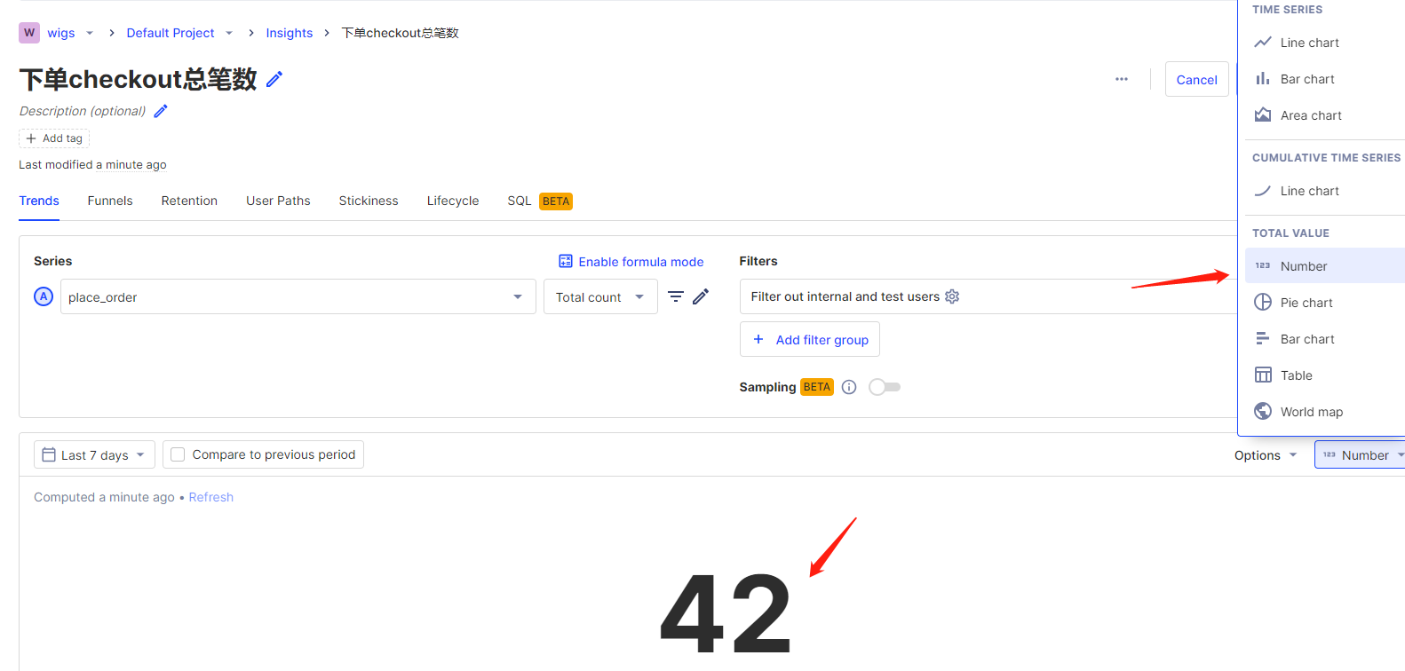
Task: Open the Default Project breadcrumb link
Action: pyautogui.click(x=171, y=33)
